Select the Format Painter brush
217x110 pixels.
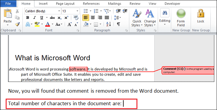[x=17, y=24]
